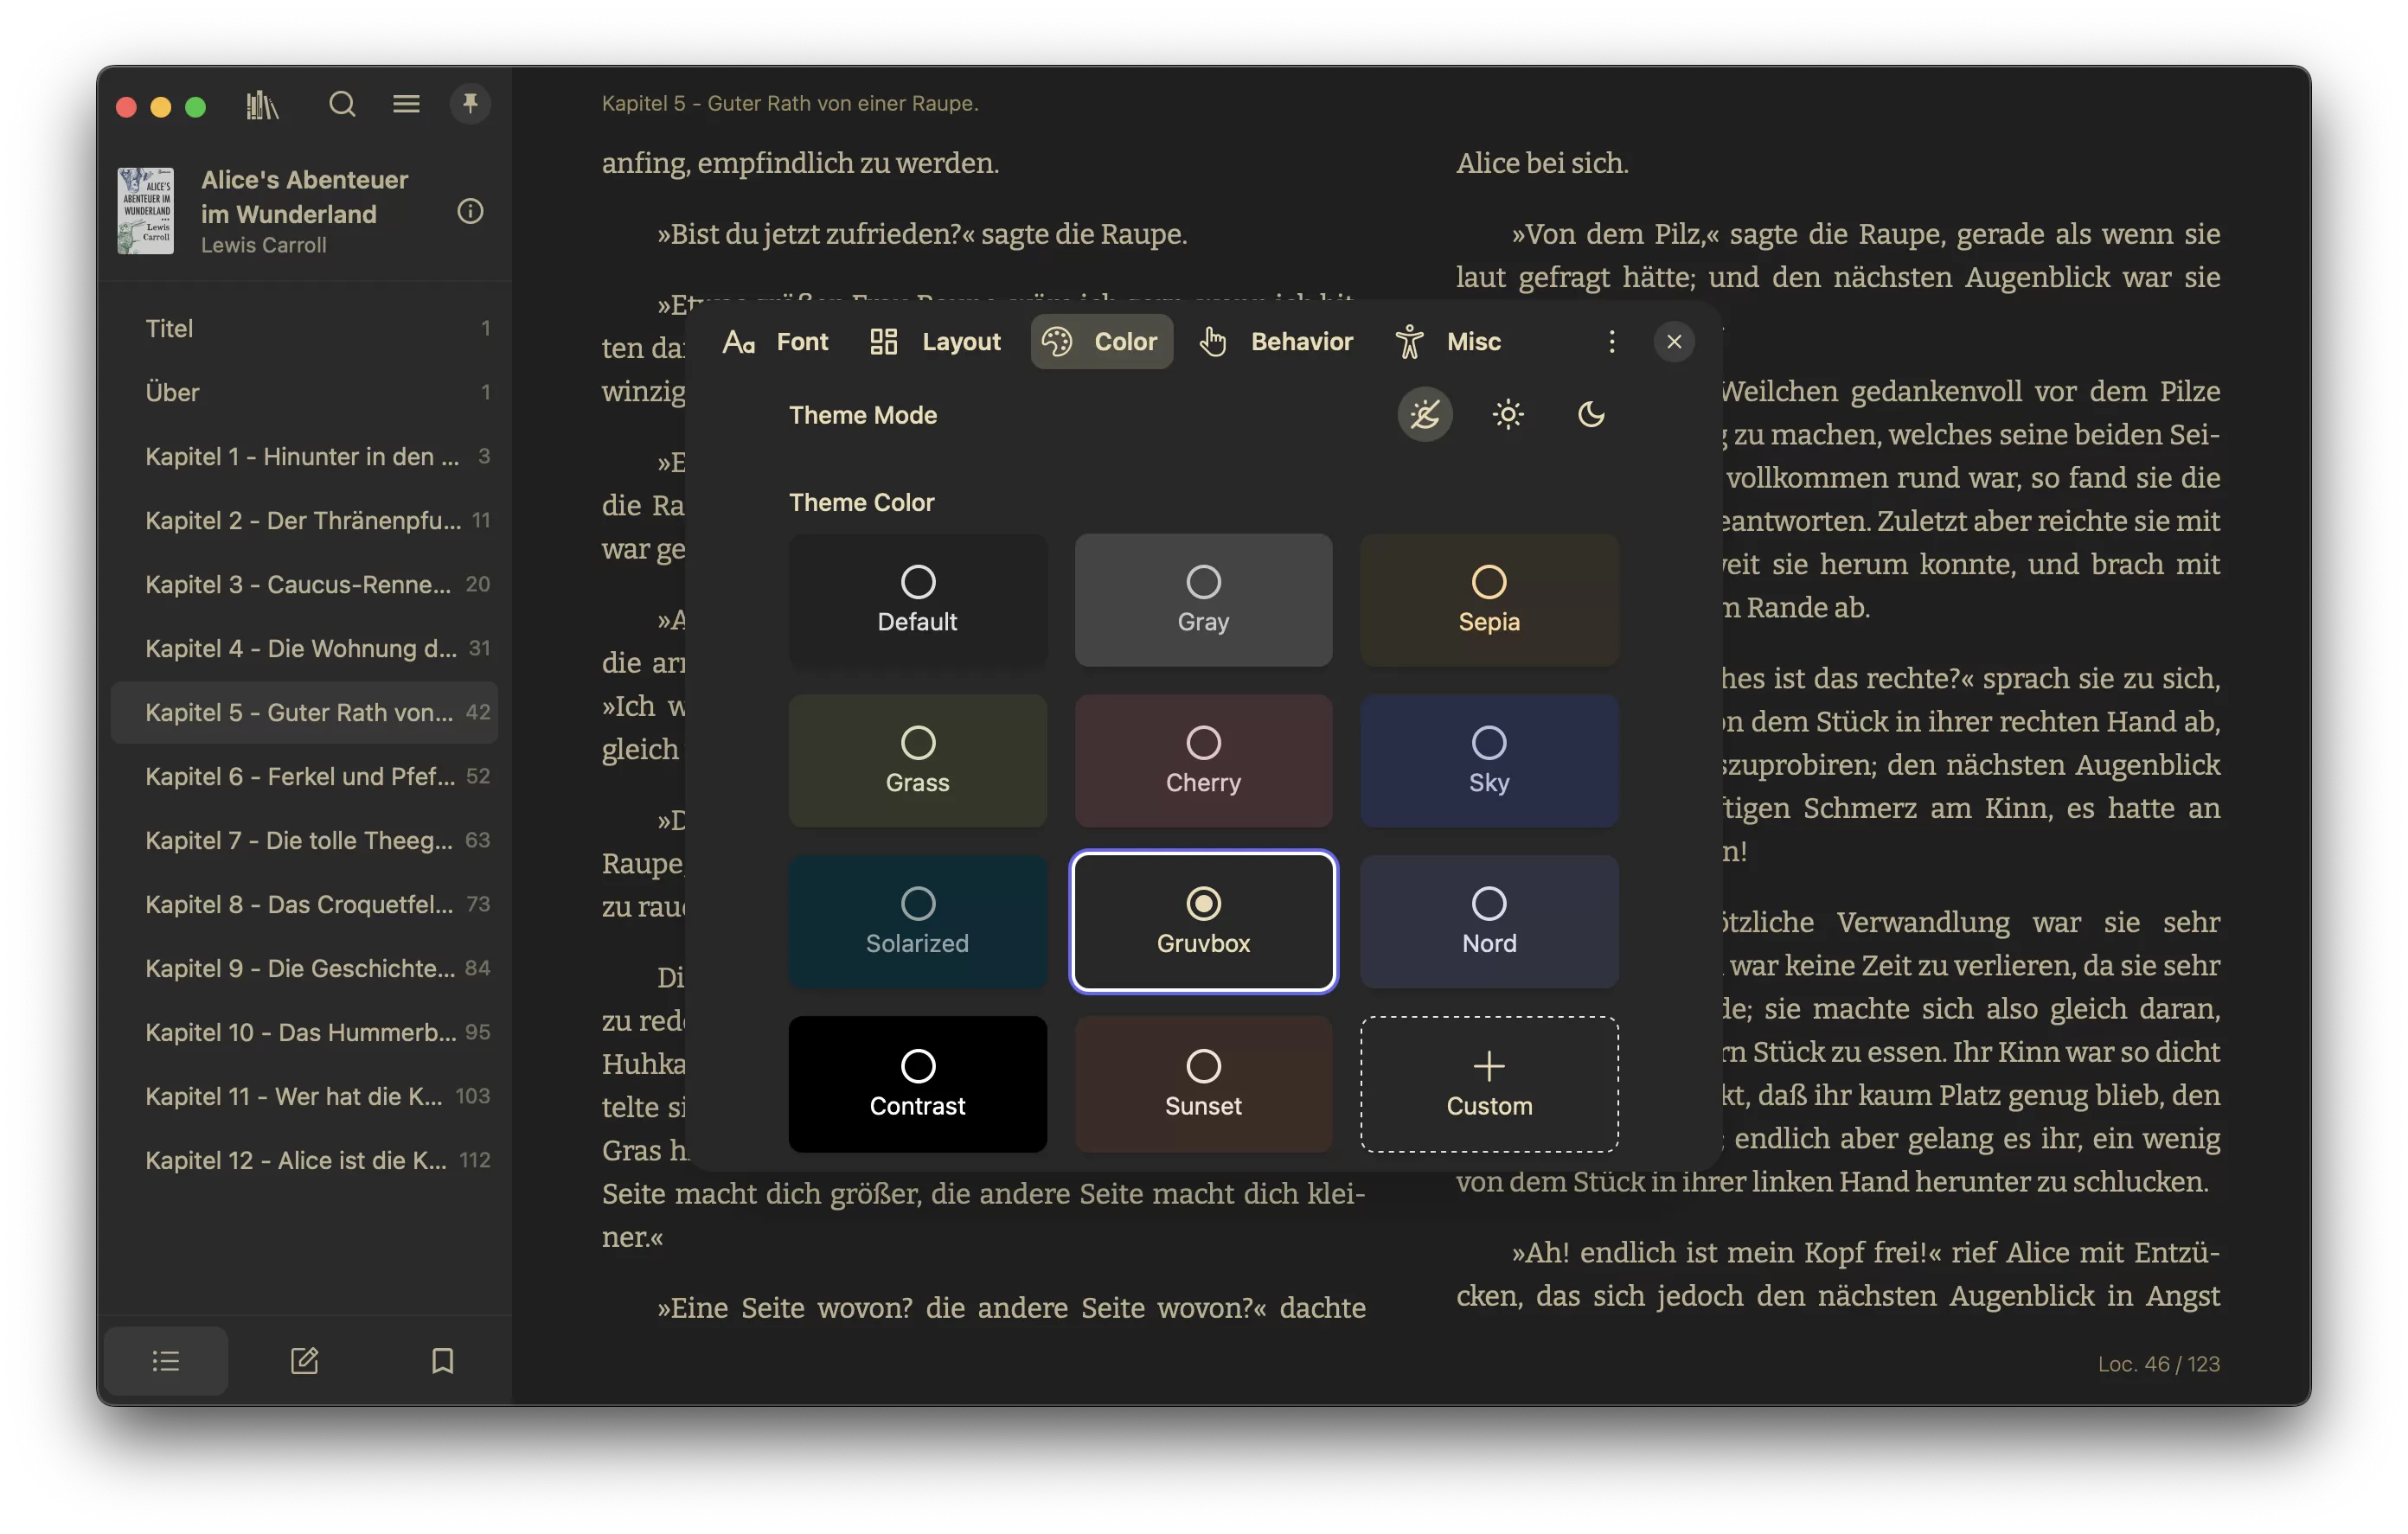Expand Kapitel 3 - Caucus-Rennen chapter entry
This screenshot has height=1534, width=2408.
(300, 584)
